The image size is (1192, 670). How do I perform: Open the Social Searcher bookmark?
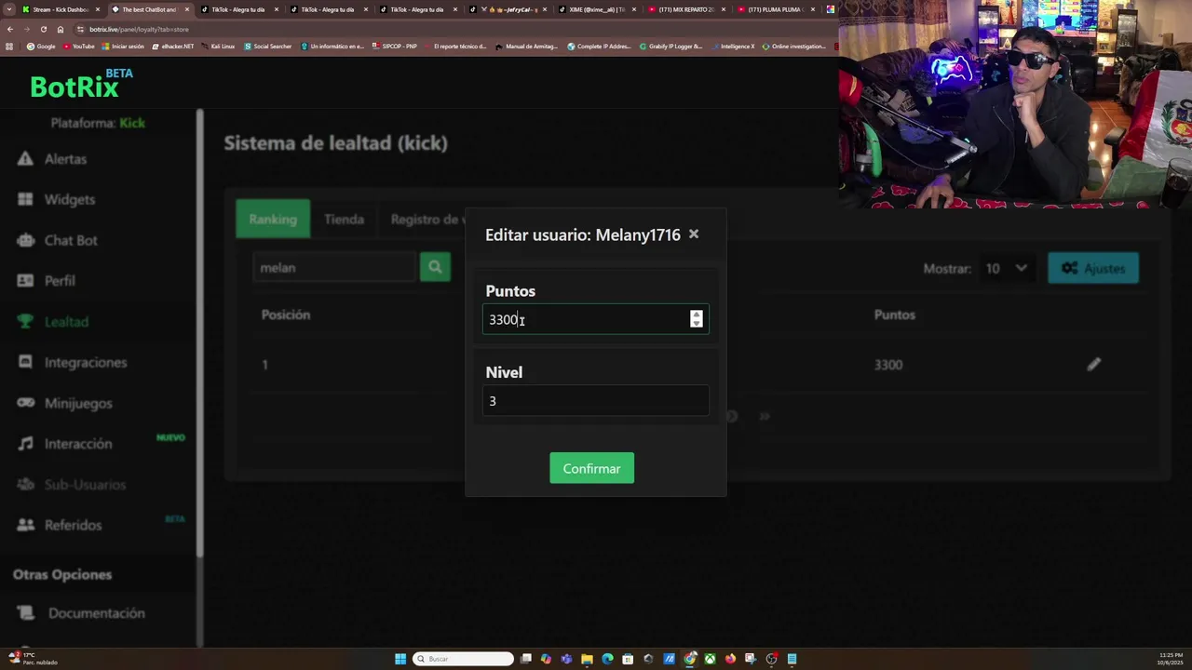point(268,46)
